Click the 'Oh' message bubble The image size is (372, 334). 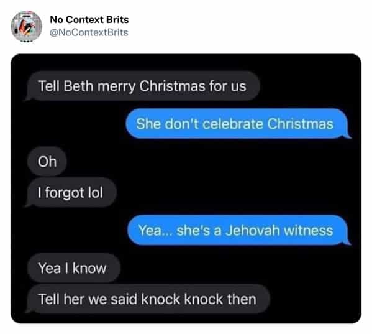pyautogui.click(x=47, y=162)
